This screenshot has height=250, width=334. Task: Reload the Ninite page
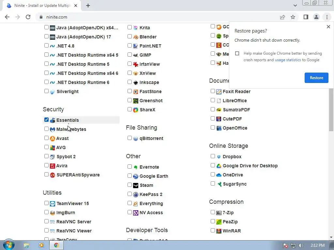pos(28,17)
